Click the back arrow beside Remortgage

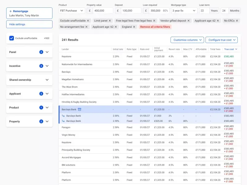[x=11, y=11]
